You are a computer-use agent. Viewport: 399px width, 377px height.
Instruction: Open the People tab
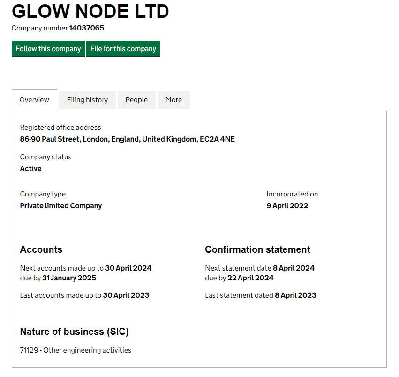[136, 99]
